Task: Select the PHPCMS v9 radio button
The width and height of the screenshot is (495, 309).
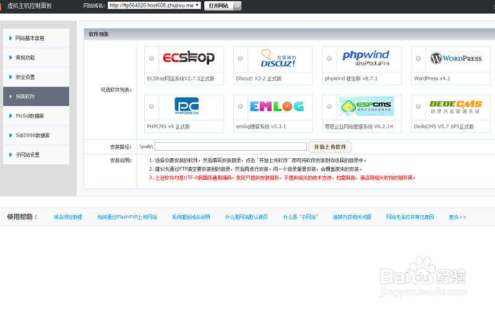Action: 152,106
